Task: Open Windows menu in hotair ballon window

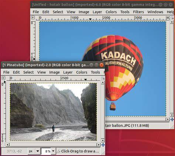Action: (155, 12)
